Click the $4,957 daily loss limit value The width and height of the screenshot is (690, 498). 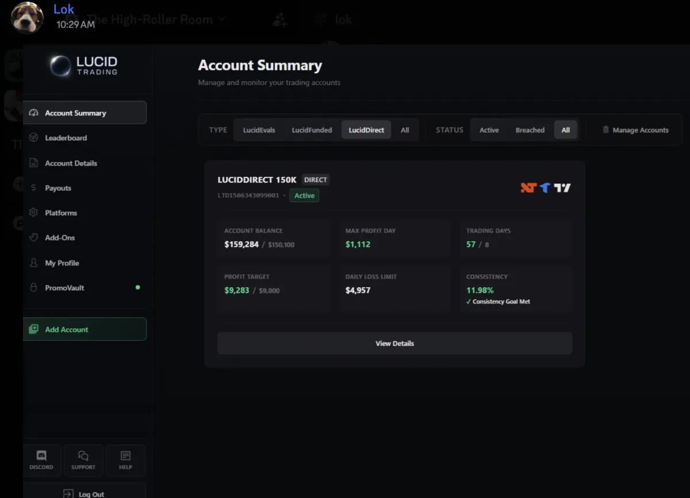pos(358,290)
